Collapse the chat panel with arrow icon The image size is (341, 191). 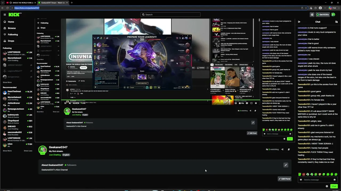(x=299, y=22)
